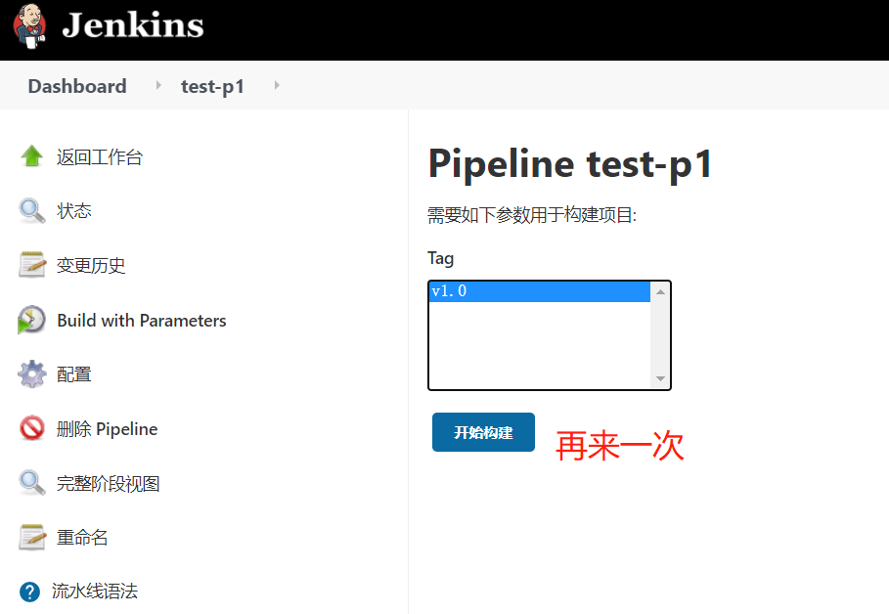Viewport: 889px width, 614px height.
Task: Click the Tag list scrollbar down arrow
Action: coord(660,378)
